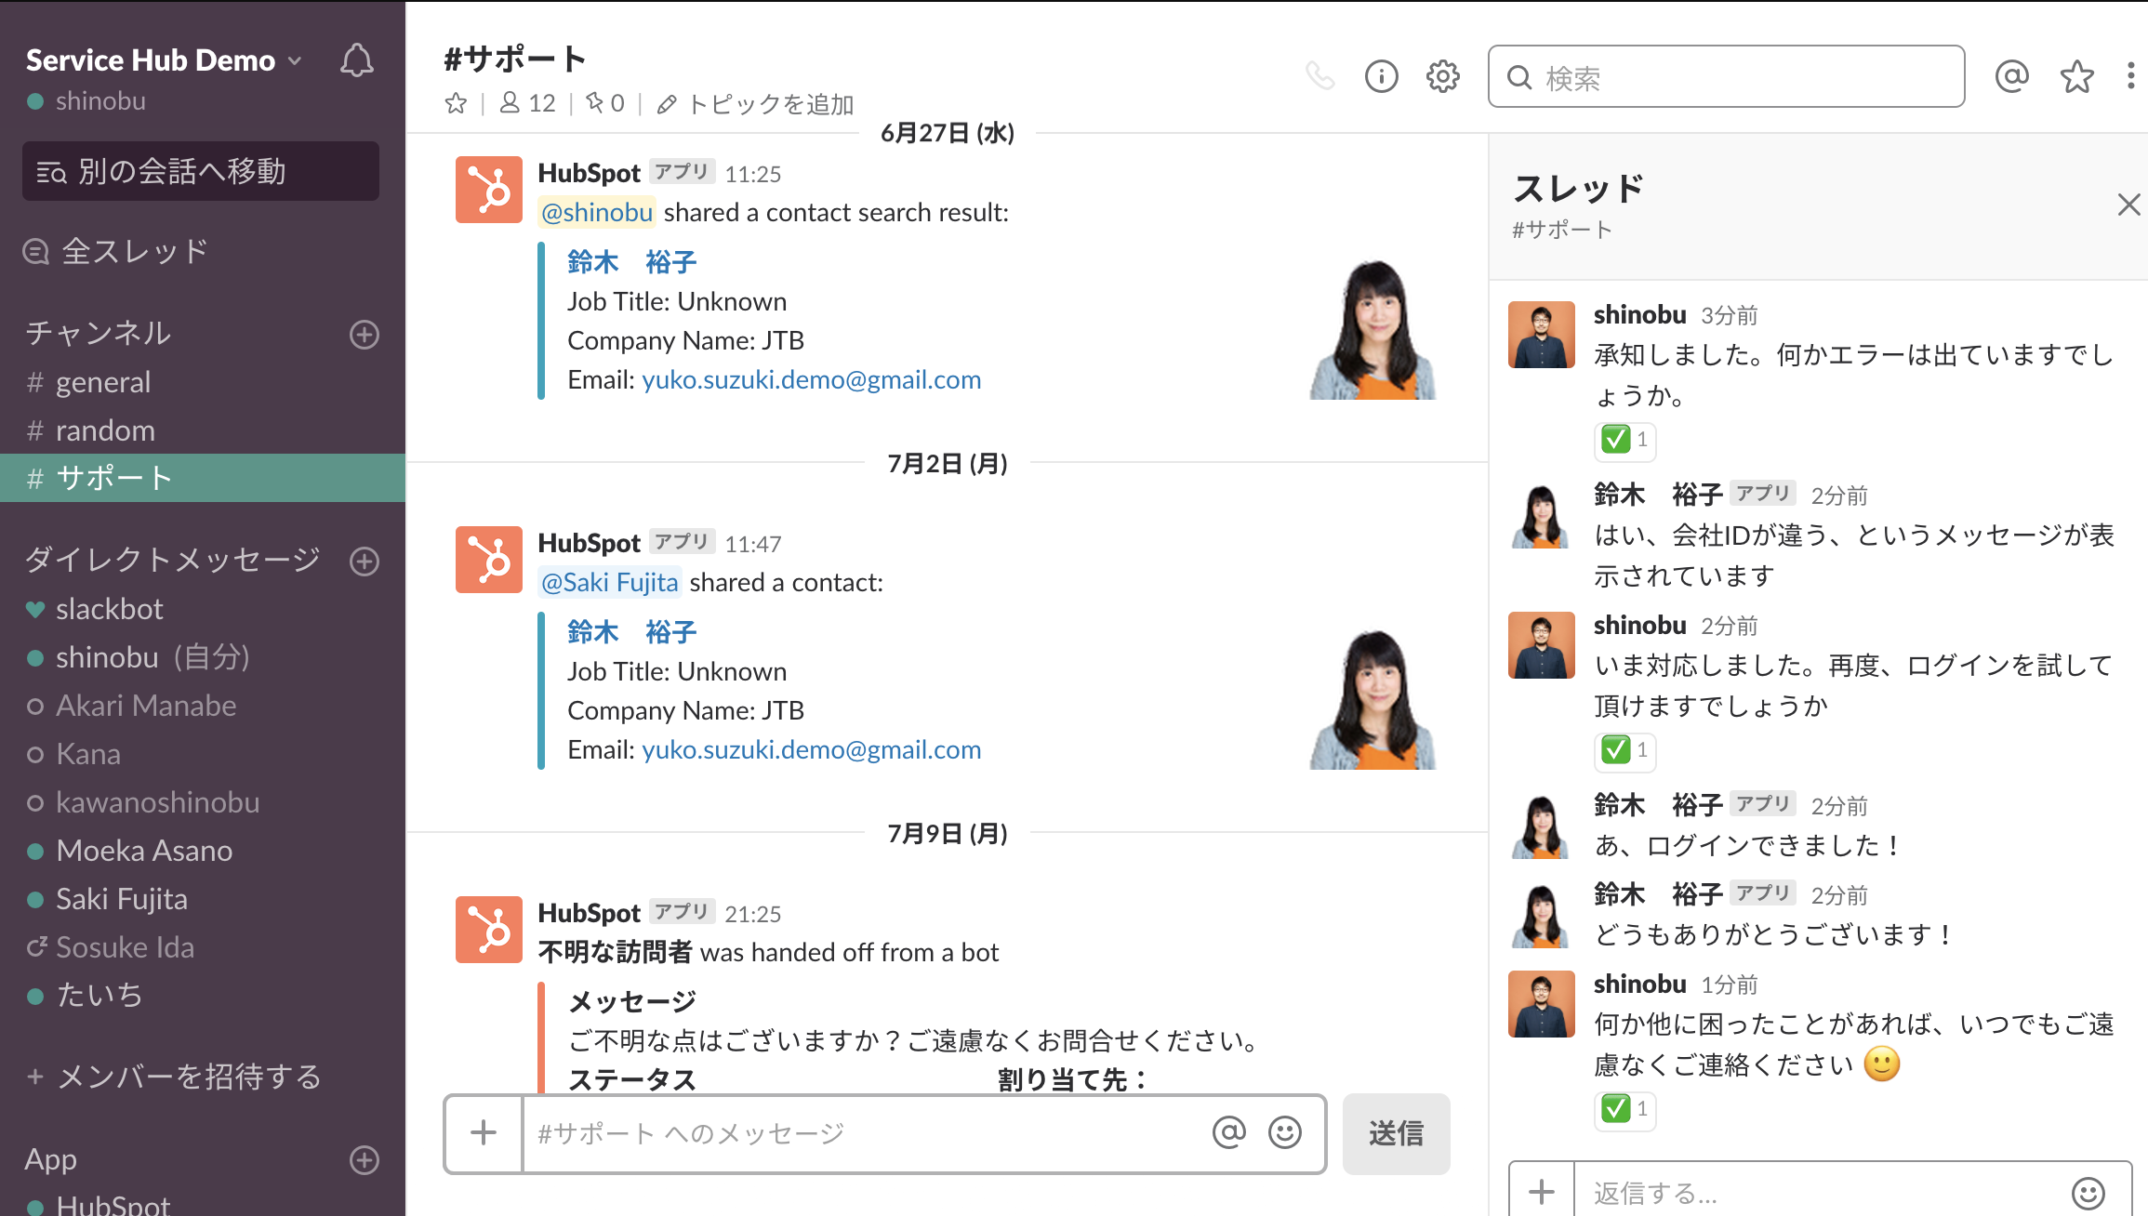
Task: Show mentions with @ icon in header
Action: tap(2011, 76)
